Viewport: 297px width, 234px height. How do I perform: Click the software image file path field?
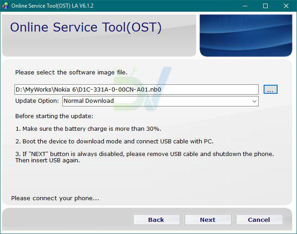136,89
